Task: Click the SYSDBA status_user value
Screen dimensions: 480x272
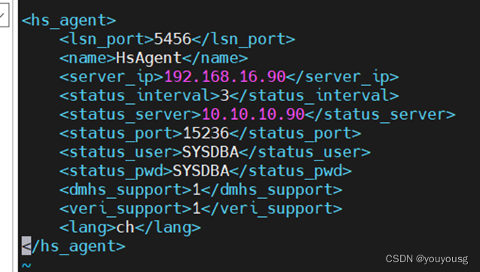Action: coord(210,152)
